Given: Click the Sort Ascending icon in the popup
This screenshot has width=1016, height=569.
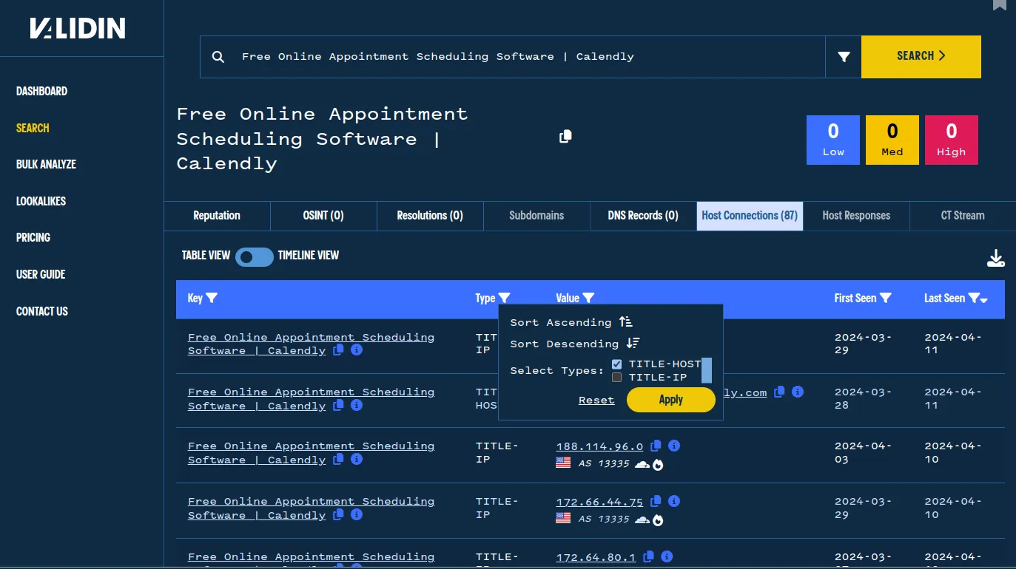Looking at the screenshot, I should pyautogui.click(x=626, y=321).
